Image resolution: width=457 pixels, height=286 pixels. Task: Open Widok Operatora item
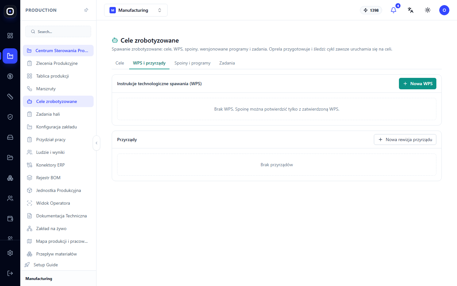[x=58, y=203]
